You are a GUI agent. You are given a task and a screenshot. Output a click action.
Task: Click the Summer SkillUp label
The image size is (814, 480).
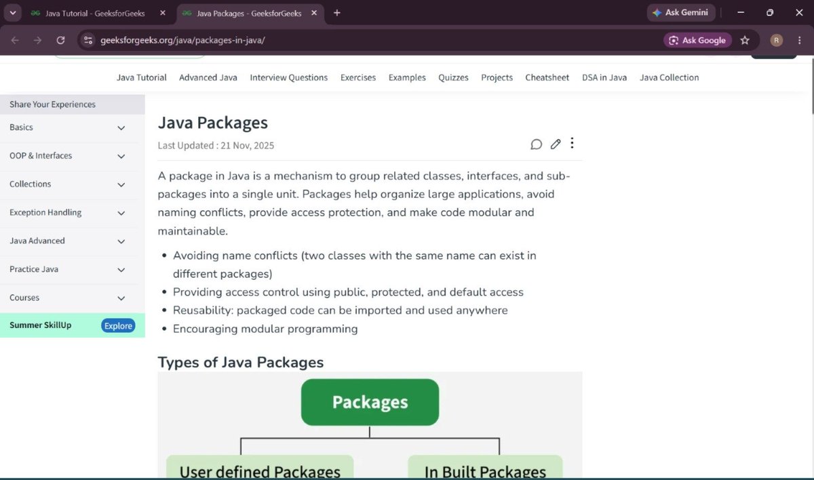41,325
